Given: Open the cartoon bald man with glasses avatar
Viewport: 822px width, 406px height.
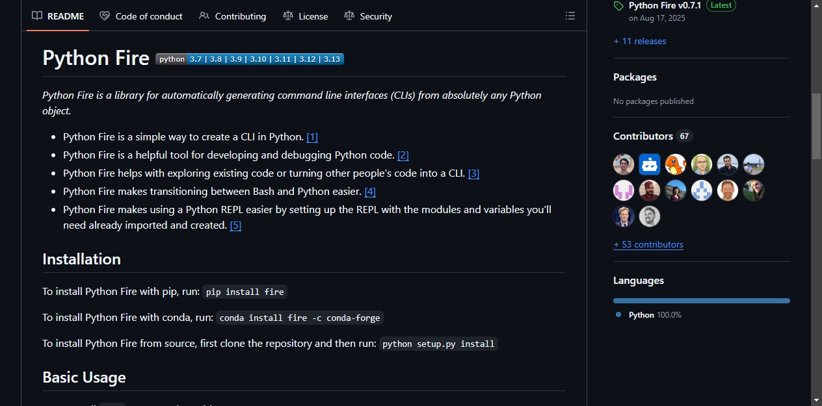Looking at the screenshot, I should 702,164.
